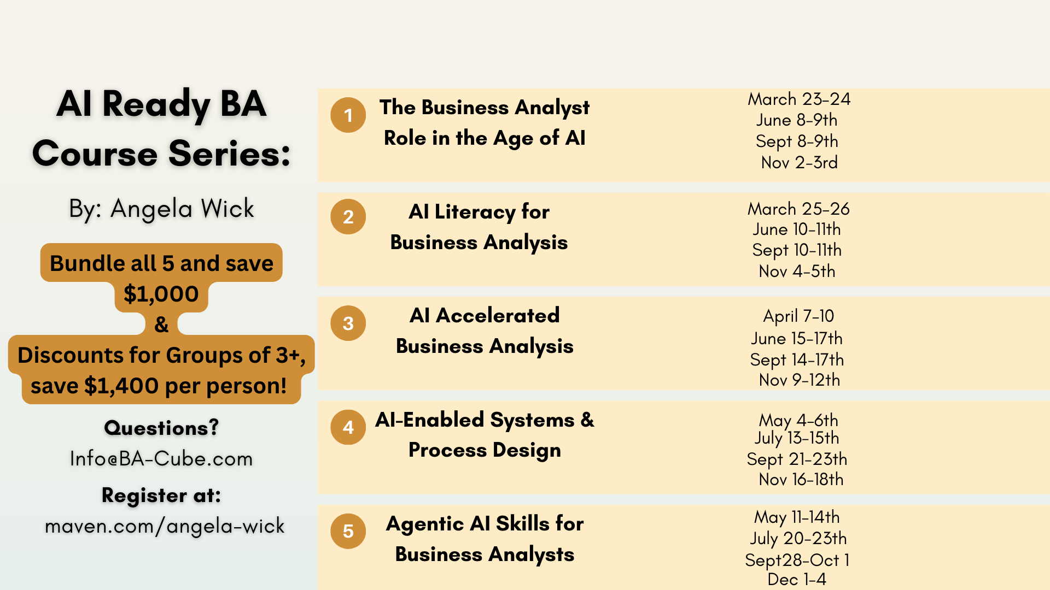Click the number 4 circle badge

click(348, 427)
